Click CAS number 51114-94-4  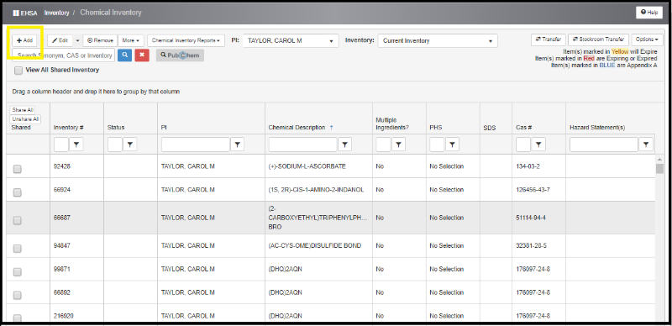pyautogui.click(x=531, y=218)
